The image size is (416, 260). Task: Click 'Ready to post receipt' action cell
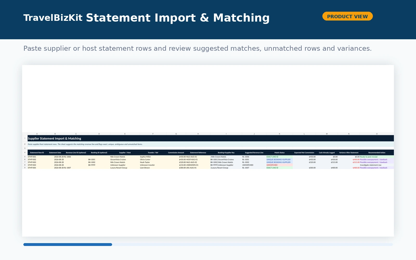(x=377, y=157)
